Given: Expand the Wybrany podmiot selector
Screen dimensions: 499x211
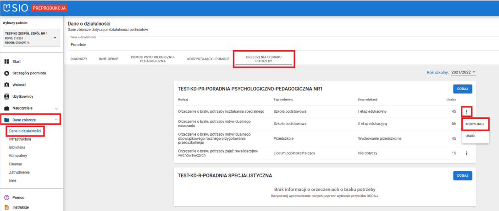Looking at the screenshot, I should pyautogui.click(x=55, y=38).
